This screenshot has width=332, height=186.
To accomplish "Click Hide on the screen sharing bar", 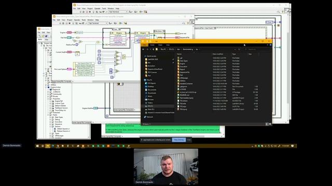I will click(189, 139).
